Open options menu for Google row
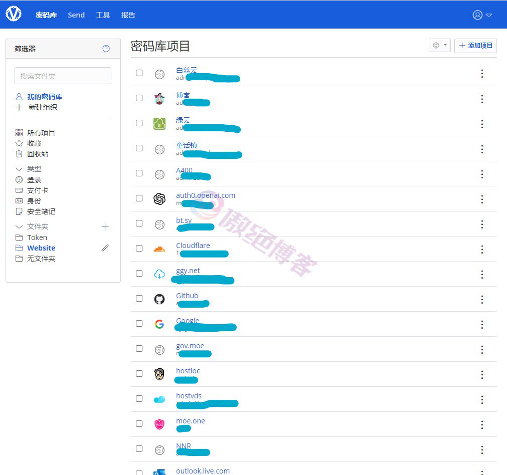Viewport: 507px width, 475px height. pyautogui.click(x=482, y=324)
